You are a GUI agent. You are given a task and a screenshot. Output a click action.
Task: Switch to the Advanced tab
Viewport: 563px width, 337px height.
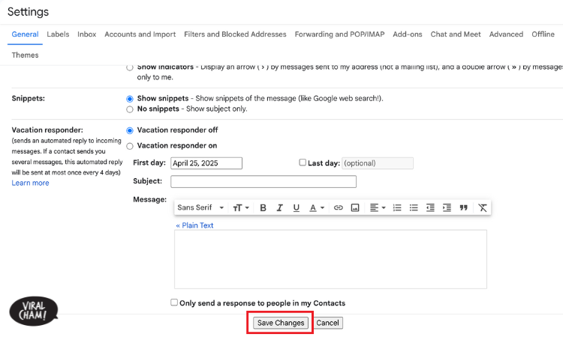point(506,34)
